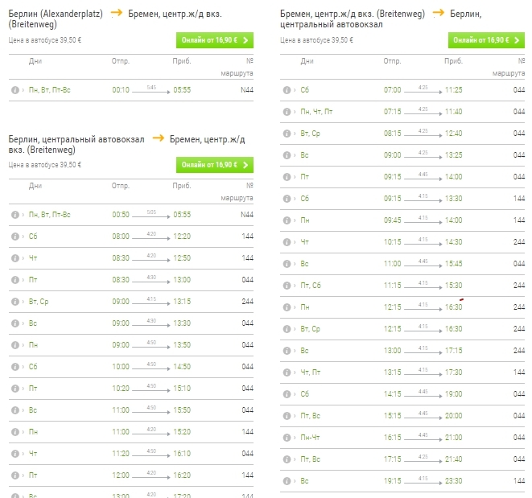Viewport: 532px width, 498px height.
Task: Click info icon for the 19:15 Sunday trip
Action: [x=287, y=481]
